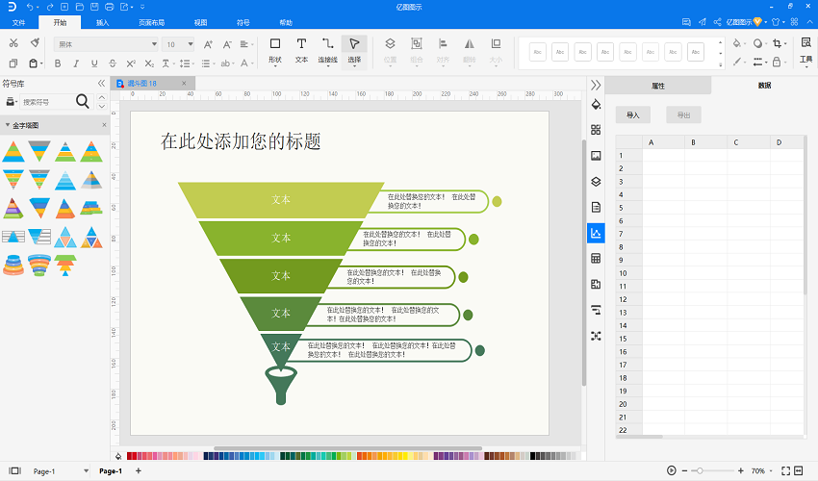
Task: Collapse the right side panel
Action: coord(596,85)
